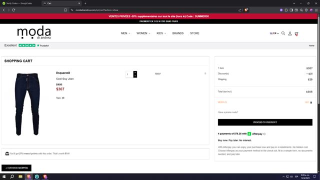Viewport: 320px width, 180px height.
Task: Open the shopping cart icon in header
Action: tap(296, 33)
